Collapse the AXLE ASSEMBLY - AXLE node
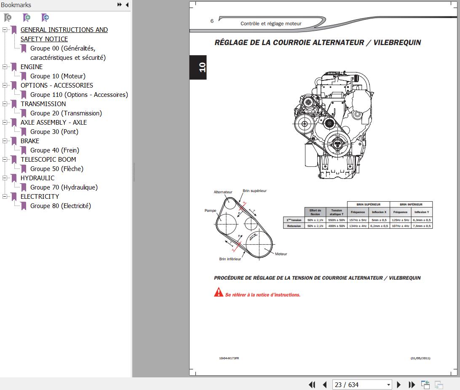This screenshot has width=460, height=390. [x=5, y=122]
